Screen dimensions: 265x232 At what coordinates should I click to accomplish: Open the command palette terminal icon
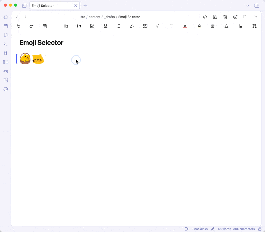pyautogui.click(x=5, y=44)
